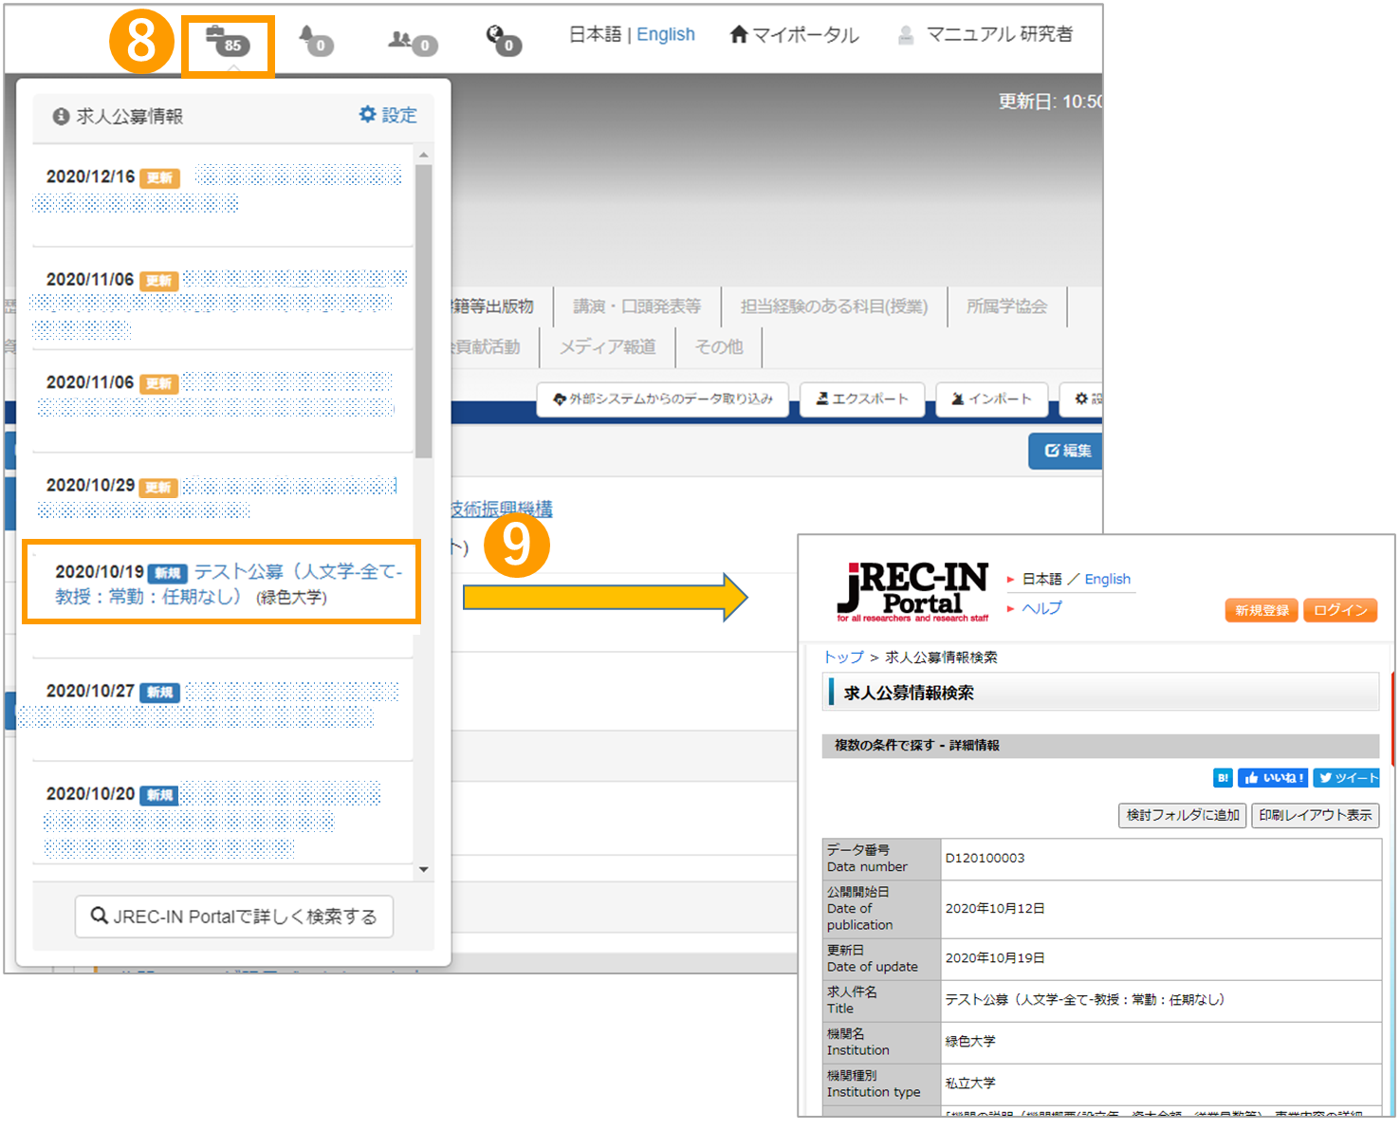Share via the Twitter ツイート button
This screenshot has height=1130, width=1400.
[x=1346, y=778]
